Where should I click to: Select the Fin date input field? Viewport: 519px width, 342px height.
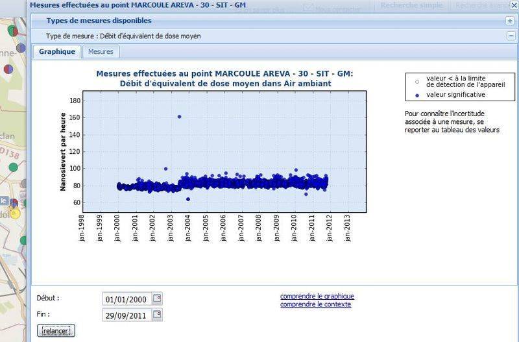pyautogui.click(x=127, y=315)
